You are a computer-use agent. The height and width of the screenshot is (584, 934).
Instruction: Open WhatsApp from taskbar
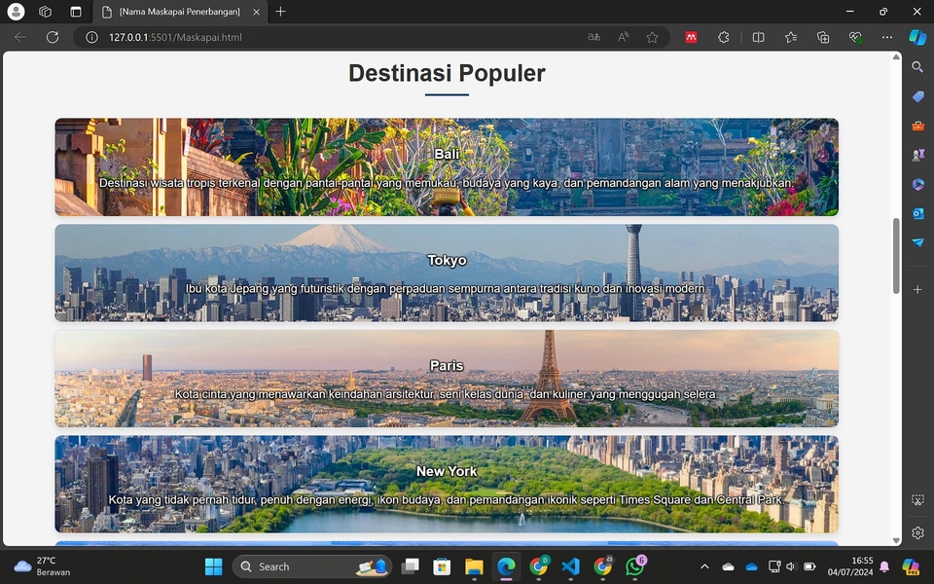click(x=635, y=566)
